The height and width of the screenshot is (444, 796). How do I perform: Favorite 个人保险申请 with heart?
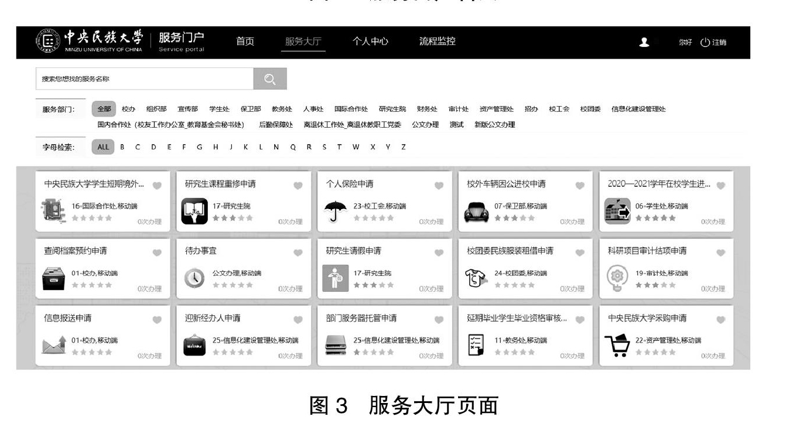[x=439, y=185]
